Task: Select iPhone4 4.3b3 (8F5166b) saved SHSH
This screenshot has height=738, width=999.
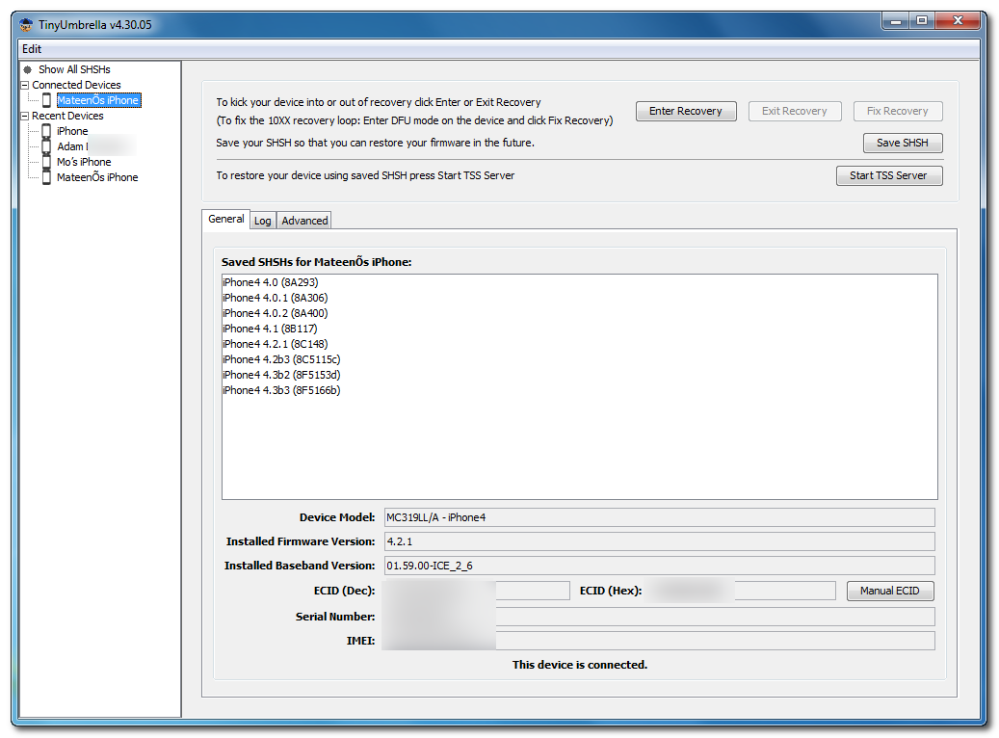Action: pyautogui.click(x=280, y=390)
